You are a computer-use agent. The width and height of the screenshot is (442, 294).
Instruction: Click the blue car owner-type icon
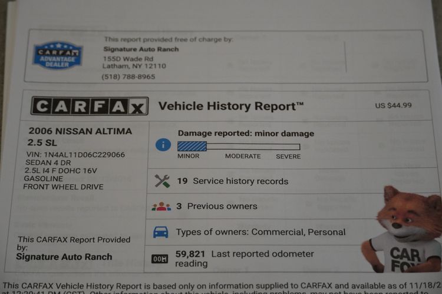click(160, 232)
